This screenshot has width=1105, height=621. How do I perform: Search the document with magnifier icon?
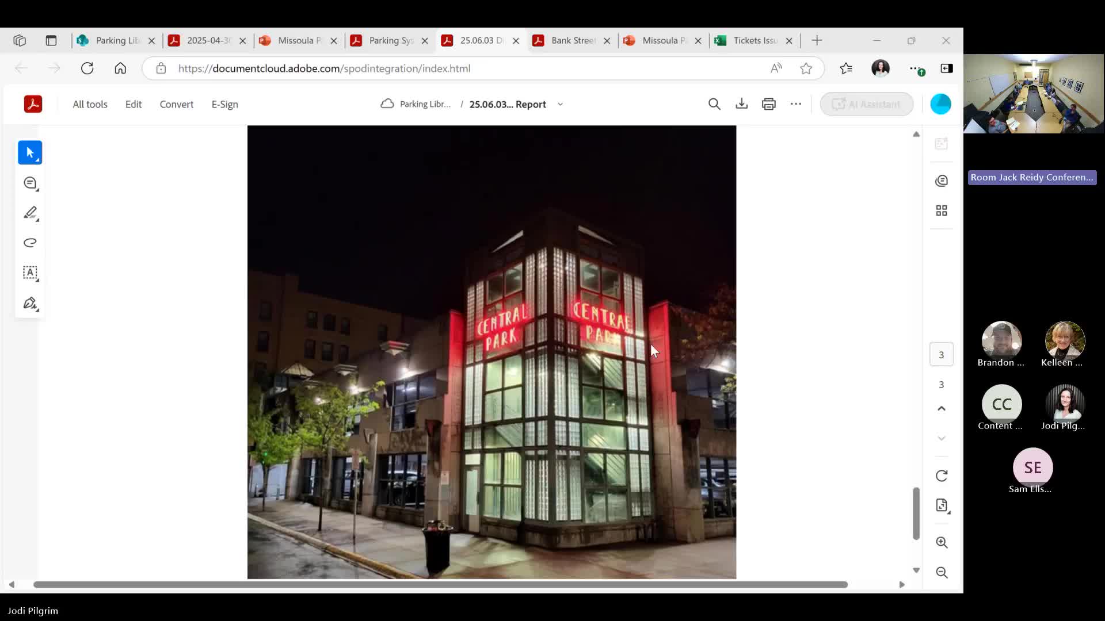pos(714,104)
